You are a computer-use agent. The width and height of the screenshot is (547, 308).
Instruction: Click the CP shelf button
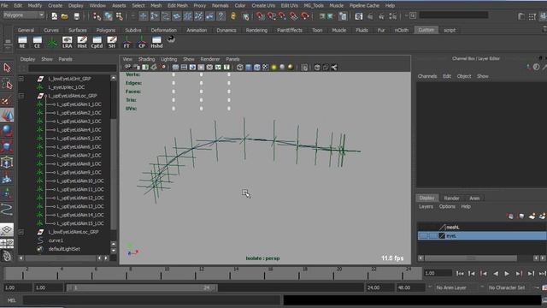[x=142, y=42]
